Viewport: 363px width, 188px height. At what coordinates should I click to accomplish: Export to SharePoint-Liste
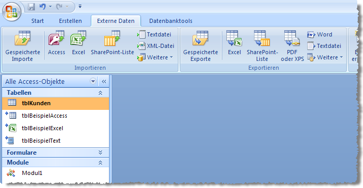tap(262, 46)
